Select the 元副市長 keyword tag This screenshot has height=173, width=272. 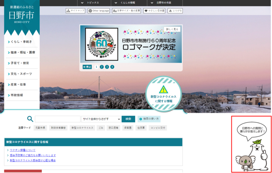pyautogui.click(x=40, y=128)
